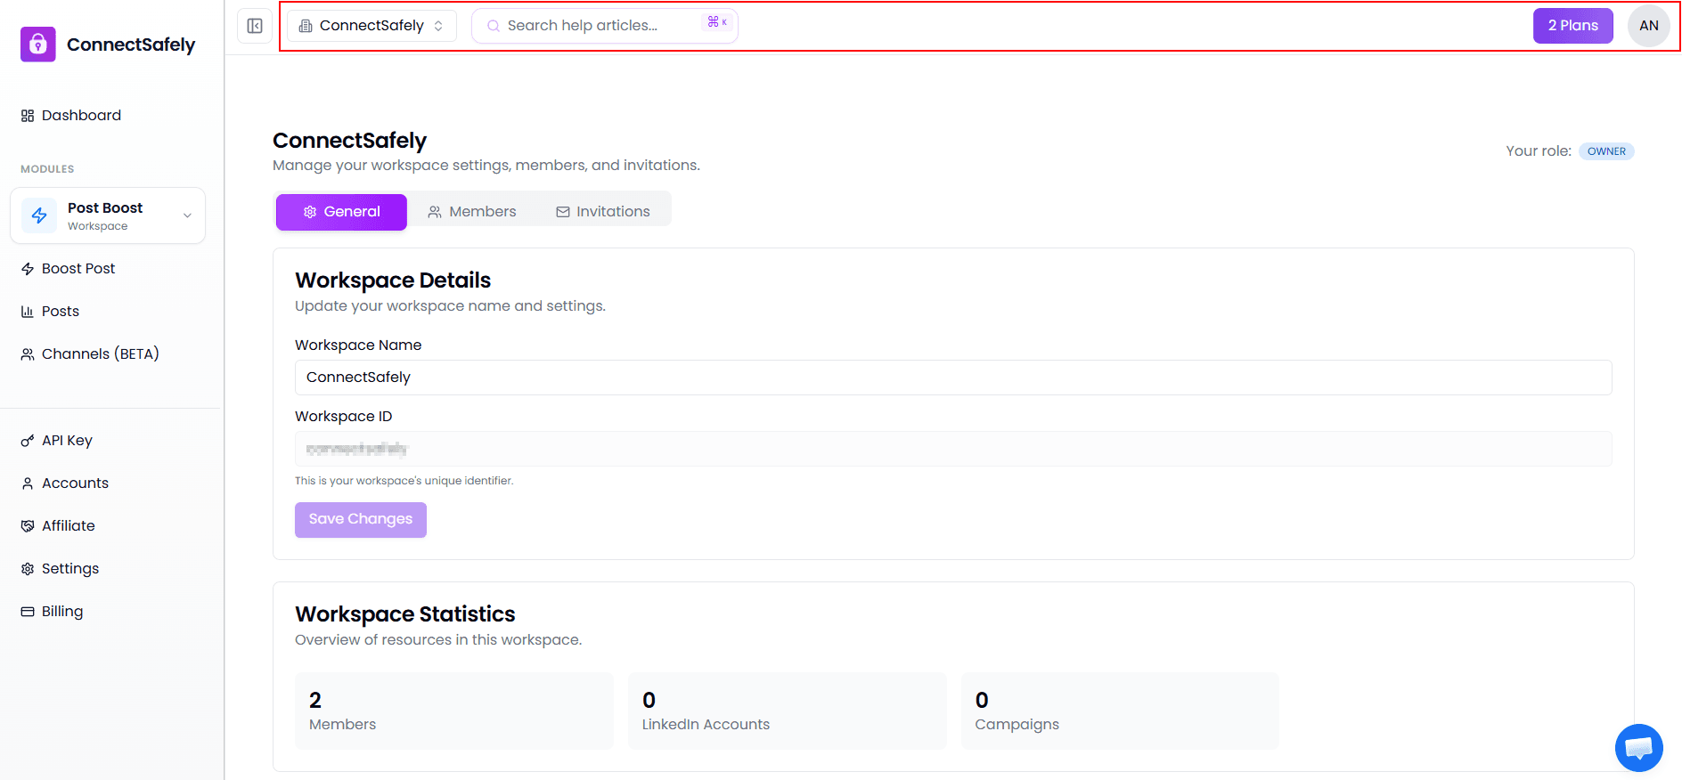This screenshot has height=780, width=1682.
Task: Click the Save Changes button
Action: [361, 520]
